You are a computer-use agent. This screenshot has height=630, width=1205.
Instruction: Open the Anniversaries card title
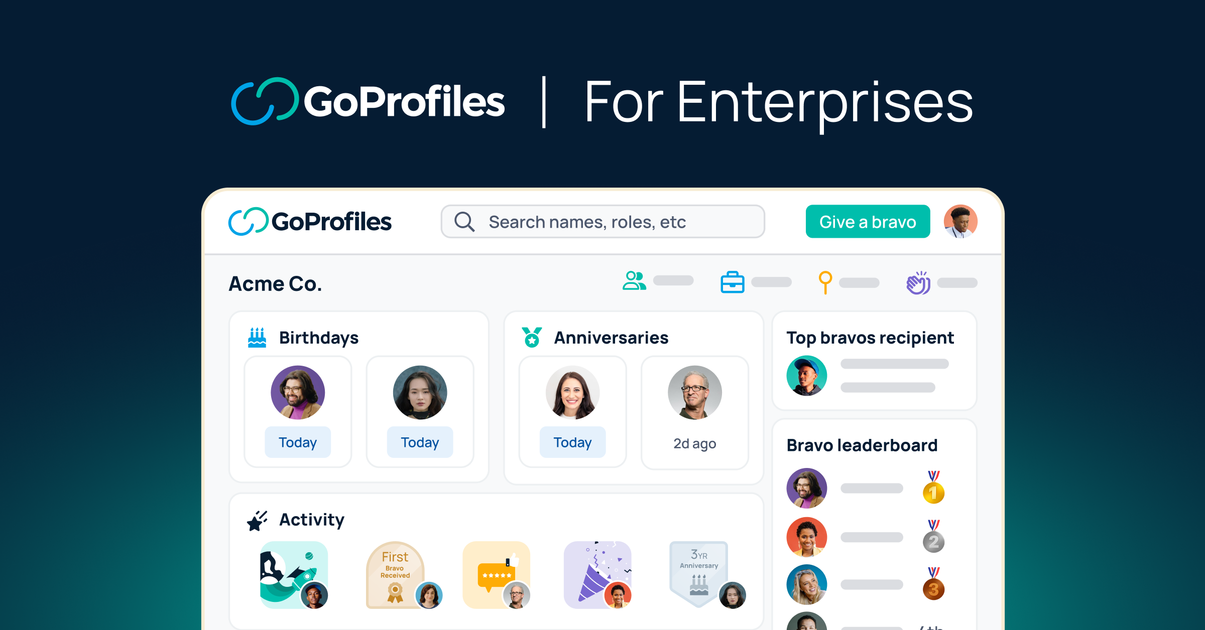tap(611, 337)
